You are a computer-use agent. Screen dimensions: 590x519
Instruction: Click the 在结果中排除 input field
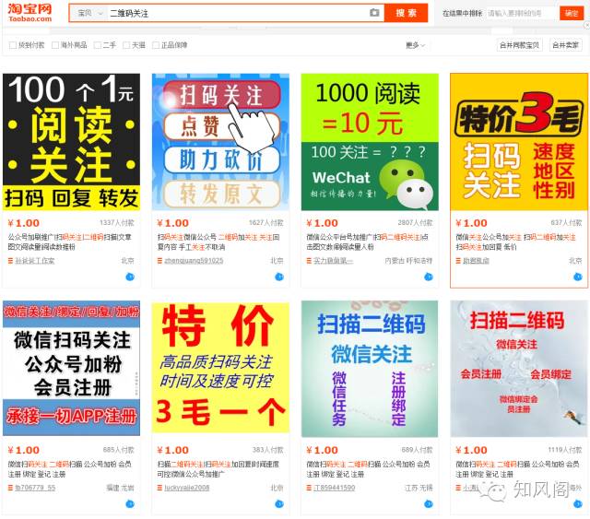pyautogui.click(x=520, y=14)
